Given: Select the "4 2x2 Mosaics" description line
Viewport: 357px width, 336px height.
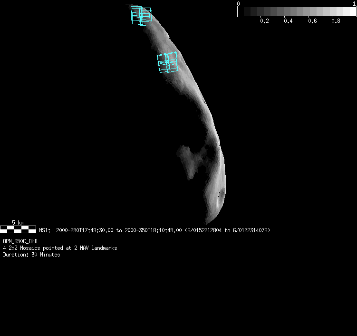Looking at the screenshot, I should click(60, 248).
